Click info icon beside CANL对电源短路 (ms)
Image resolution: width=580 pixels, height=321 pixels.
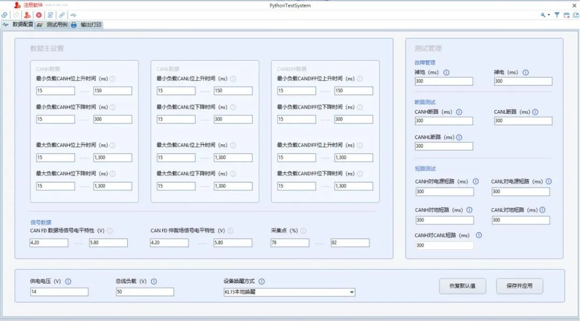click(548, 181)
